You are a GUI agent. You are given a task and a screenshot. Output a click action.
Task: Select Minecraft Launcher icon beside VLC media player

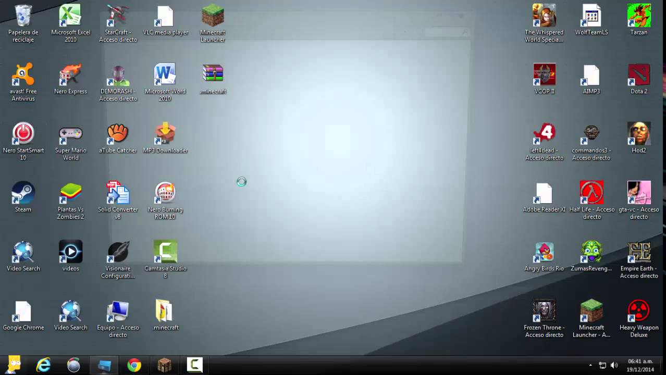(213, 16)
